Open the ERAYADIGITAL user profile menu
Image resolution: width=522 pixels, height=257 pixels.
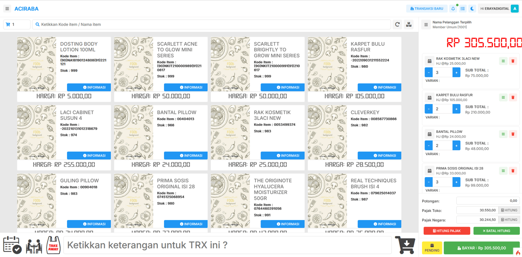coord(499,9)
